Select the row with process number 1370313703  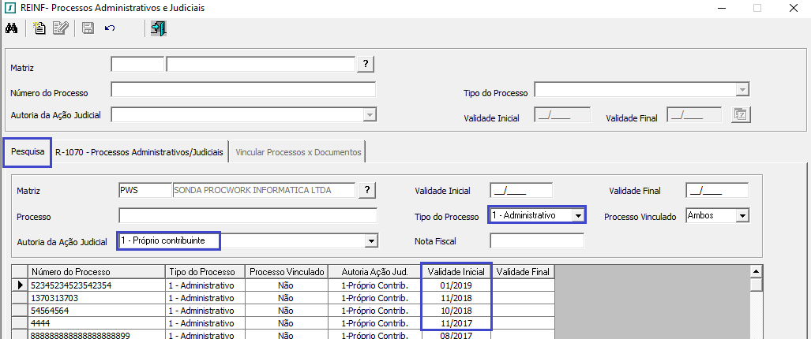[x=96, y=298]
